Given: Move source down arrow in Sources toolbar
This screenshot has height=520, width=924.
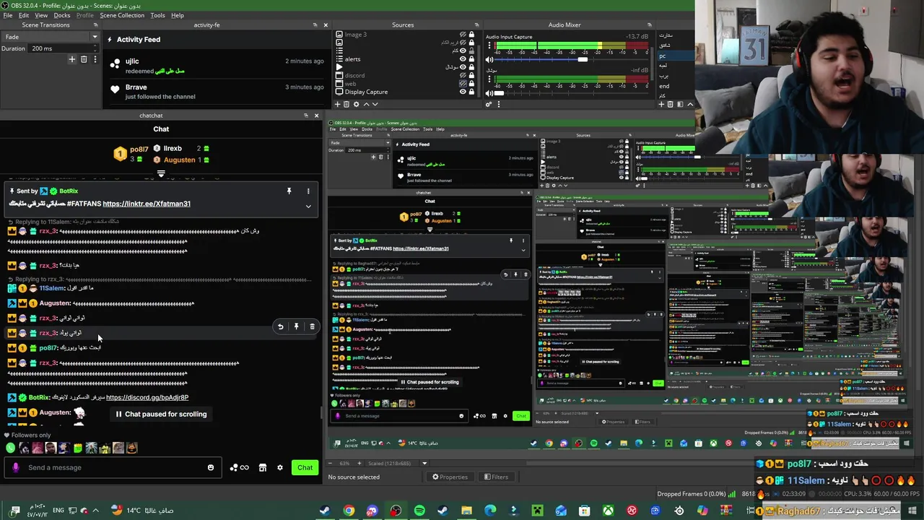Looking at the screenshot, I should point(374,104).
